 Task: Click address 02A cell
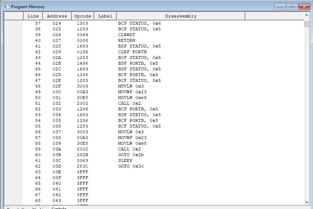click(x=57, y=58)
